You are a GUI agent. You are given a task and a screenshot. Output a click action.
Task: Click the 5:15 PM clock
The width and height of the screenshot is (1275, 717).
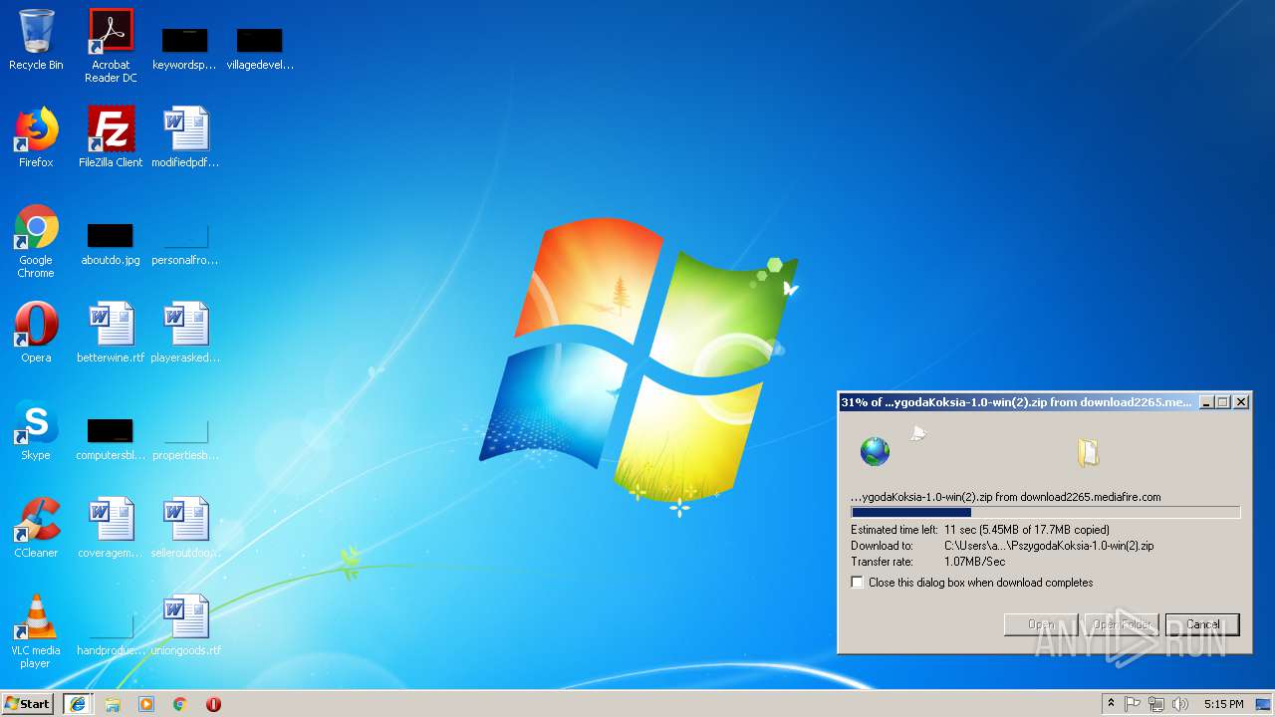pyautogui.click(x=1223, y=704)
